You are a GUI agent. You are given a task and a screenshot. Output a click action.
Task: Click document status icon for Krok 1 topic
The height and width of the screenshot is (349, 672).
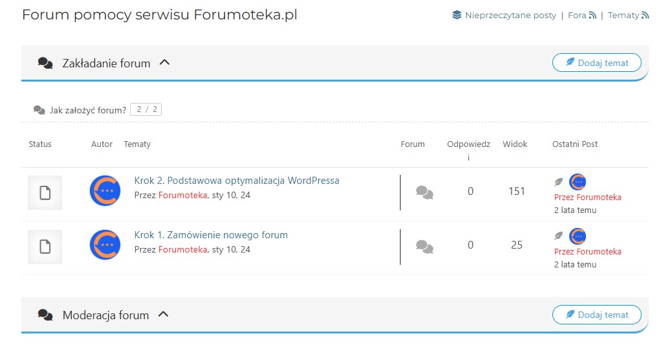(45, 247)
